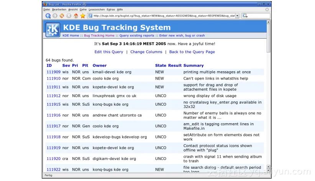Sort by the Summary column header
This screenshot has width=315, height=181.
194,65
